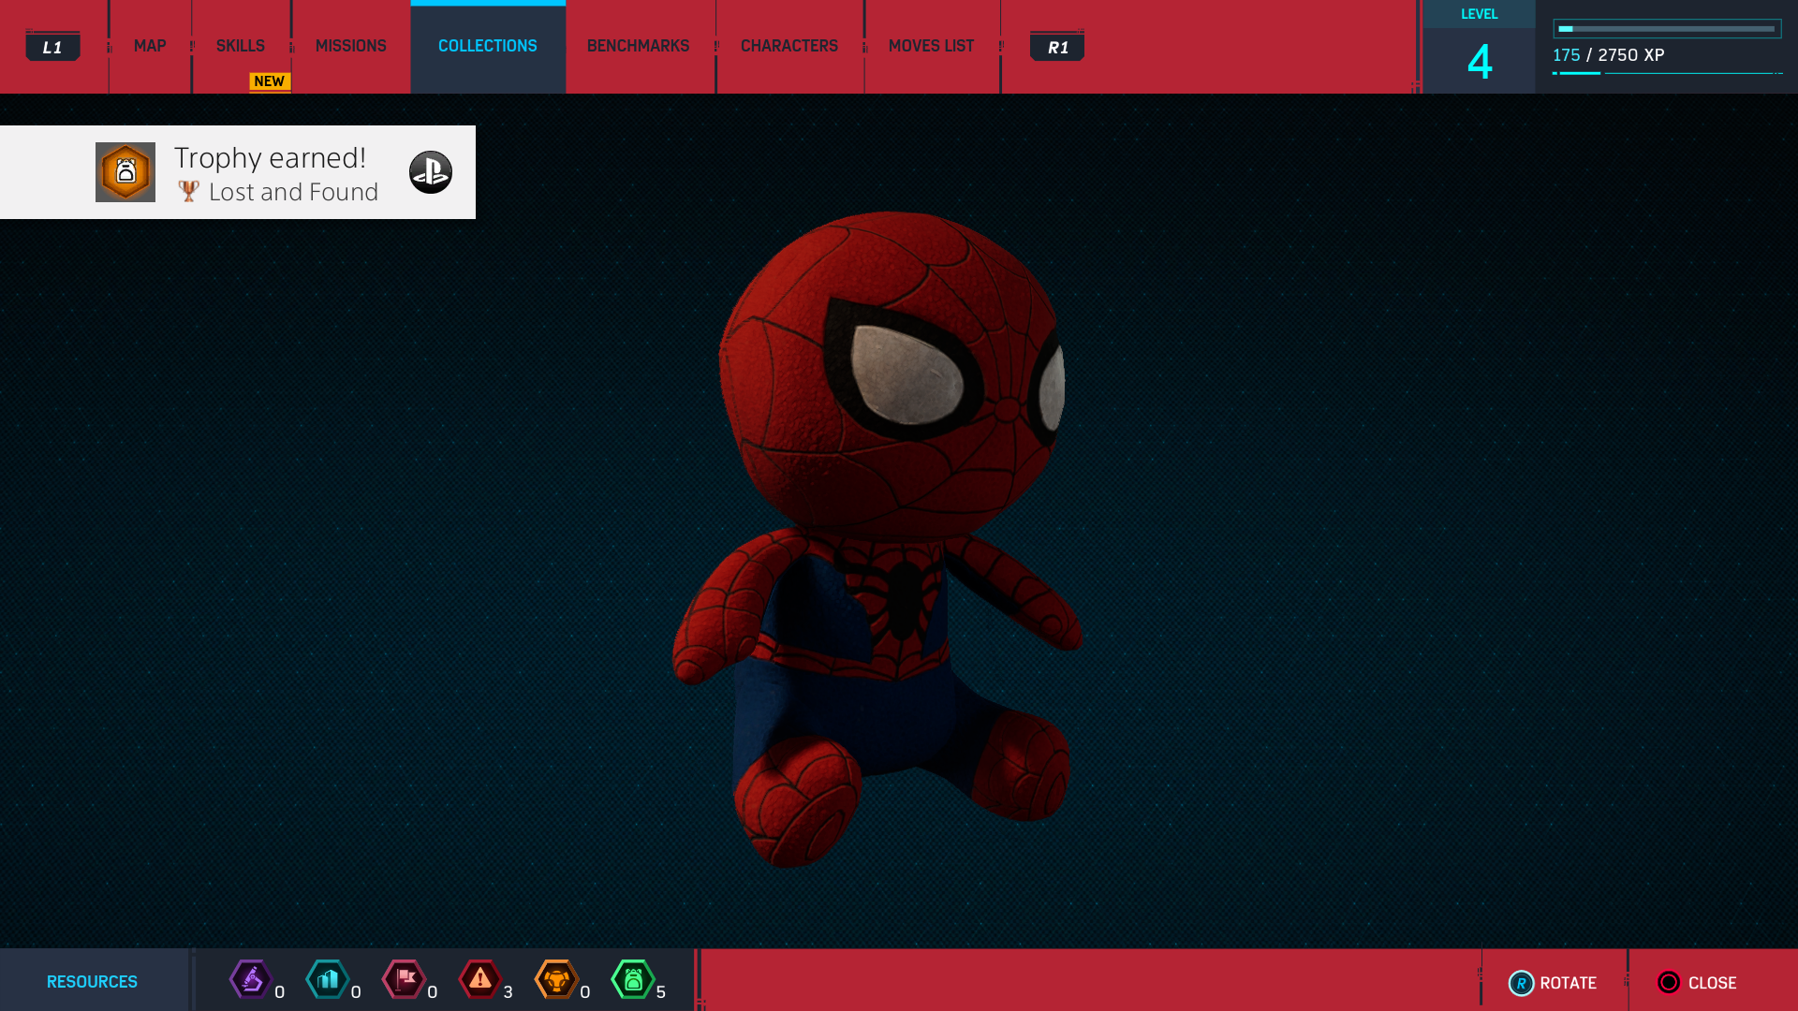This screenshot has height=1011, width=1798.
Task: Click the NEW badge under Skills
Action: (270, 81)
